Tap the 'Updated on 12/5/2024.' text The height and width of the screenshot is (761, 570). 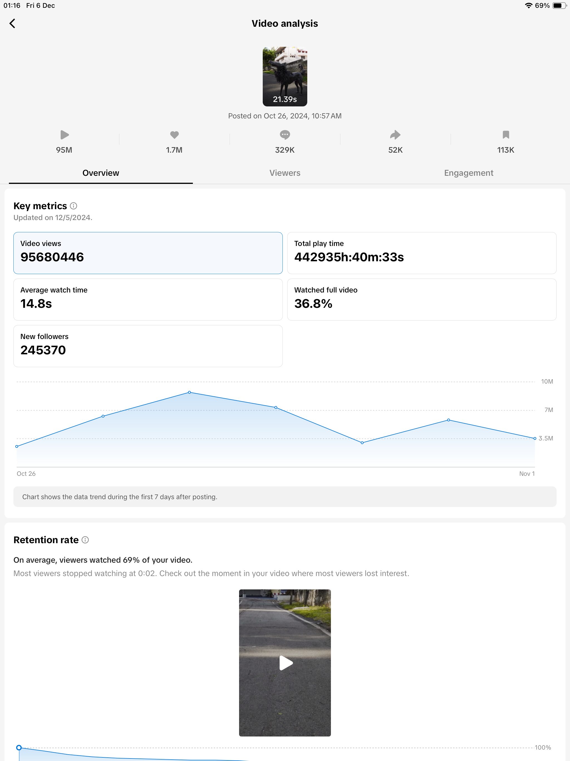coord(53,218)
